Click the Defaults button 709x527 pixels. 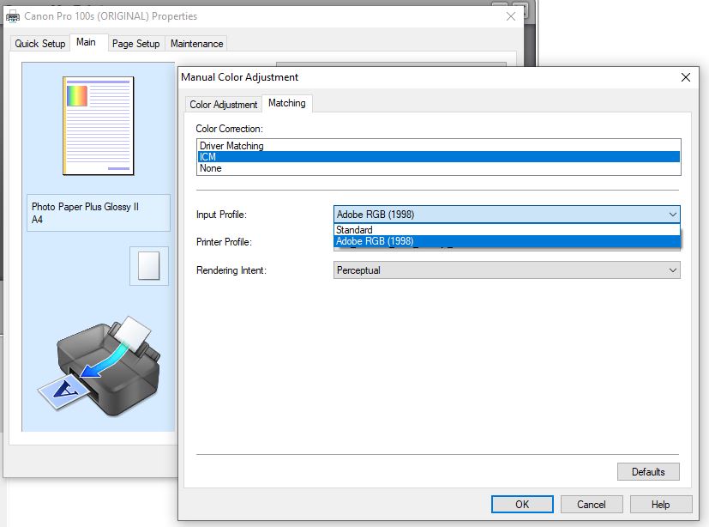[647, 471]
